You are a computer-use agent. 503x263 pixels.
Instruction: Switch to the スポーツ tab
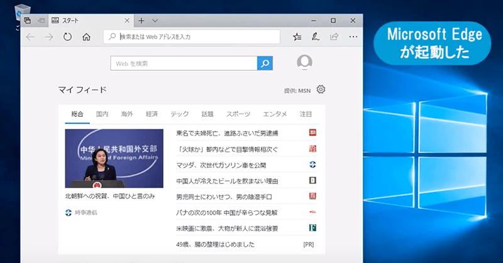click(238, 114)
